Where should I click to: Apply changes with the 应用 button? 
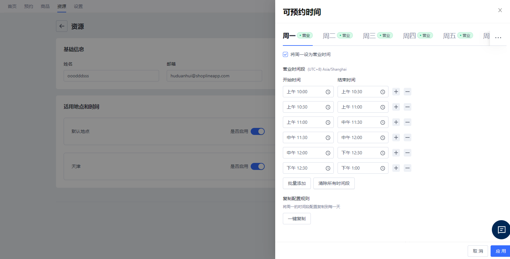click(x=500, y=251)
